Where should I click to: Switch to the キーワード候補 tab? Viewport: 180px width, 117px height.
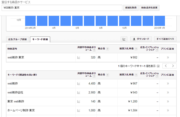click(x=40, y=39)
